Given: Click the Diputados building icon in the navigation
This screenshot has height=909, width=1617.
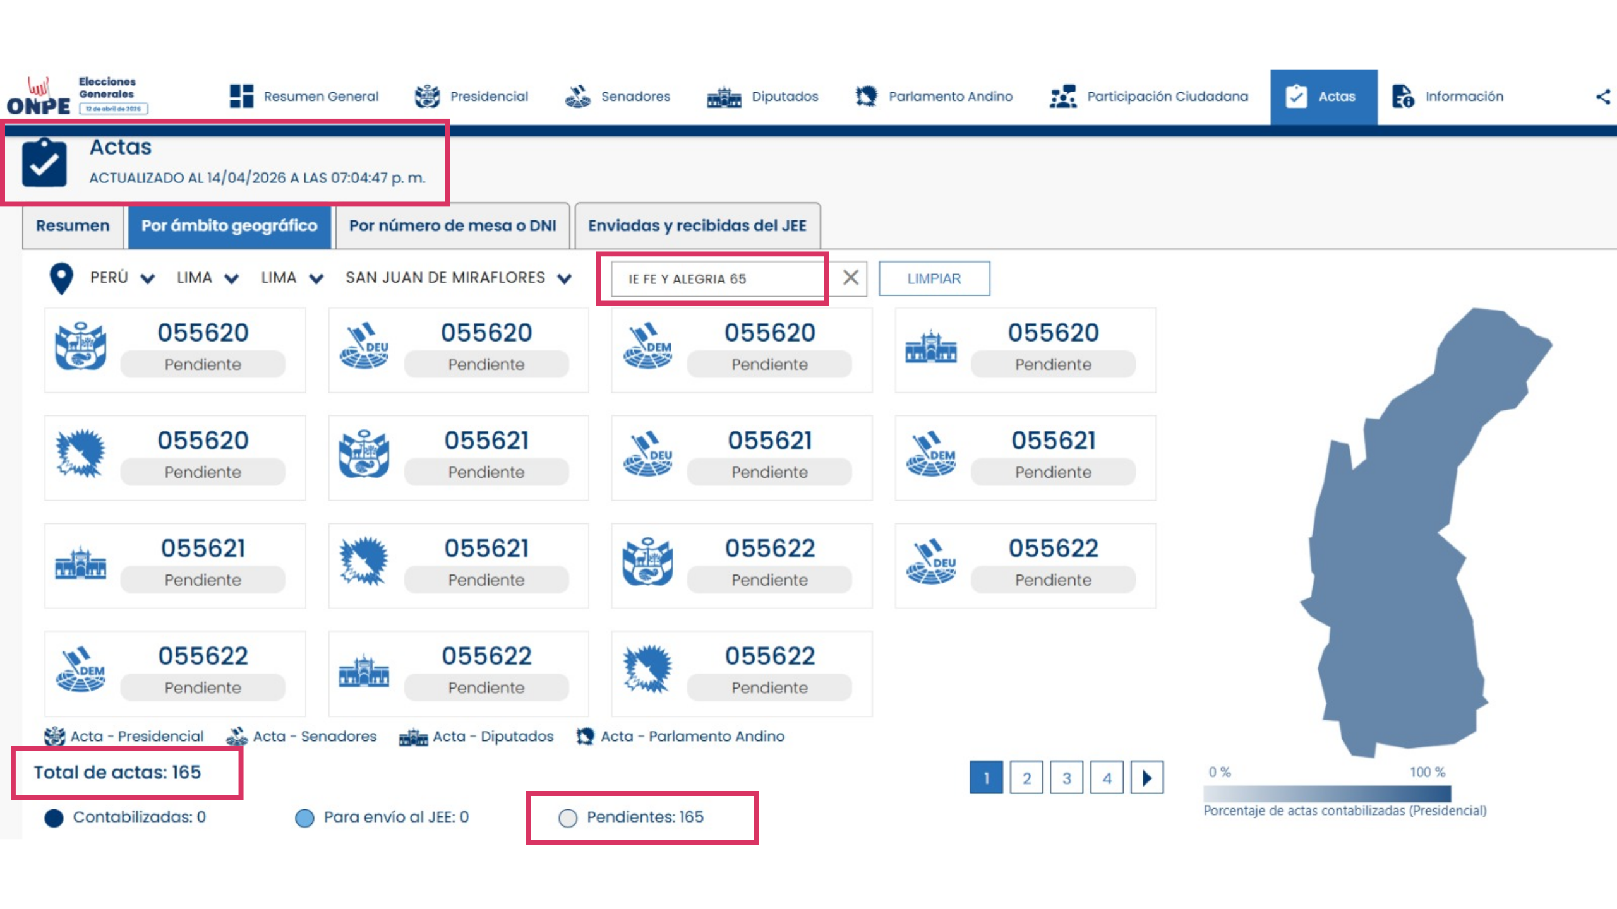Looking at the screenshot, I should click(x=724, y=97).
